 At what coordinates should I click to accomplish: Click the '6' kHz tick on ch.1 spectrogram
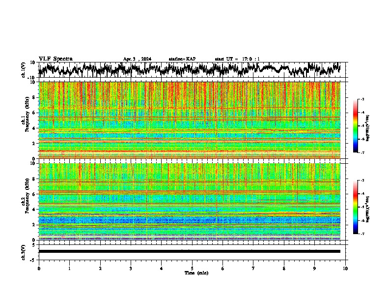point(34,113)
